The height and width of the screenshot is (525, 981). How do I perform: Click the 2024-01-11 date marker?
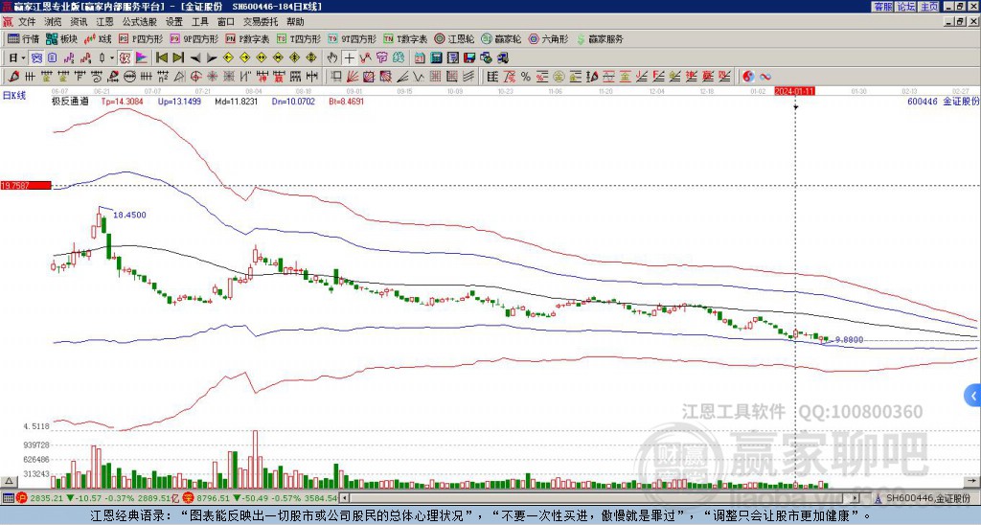(794, 91)
